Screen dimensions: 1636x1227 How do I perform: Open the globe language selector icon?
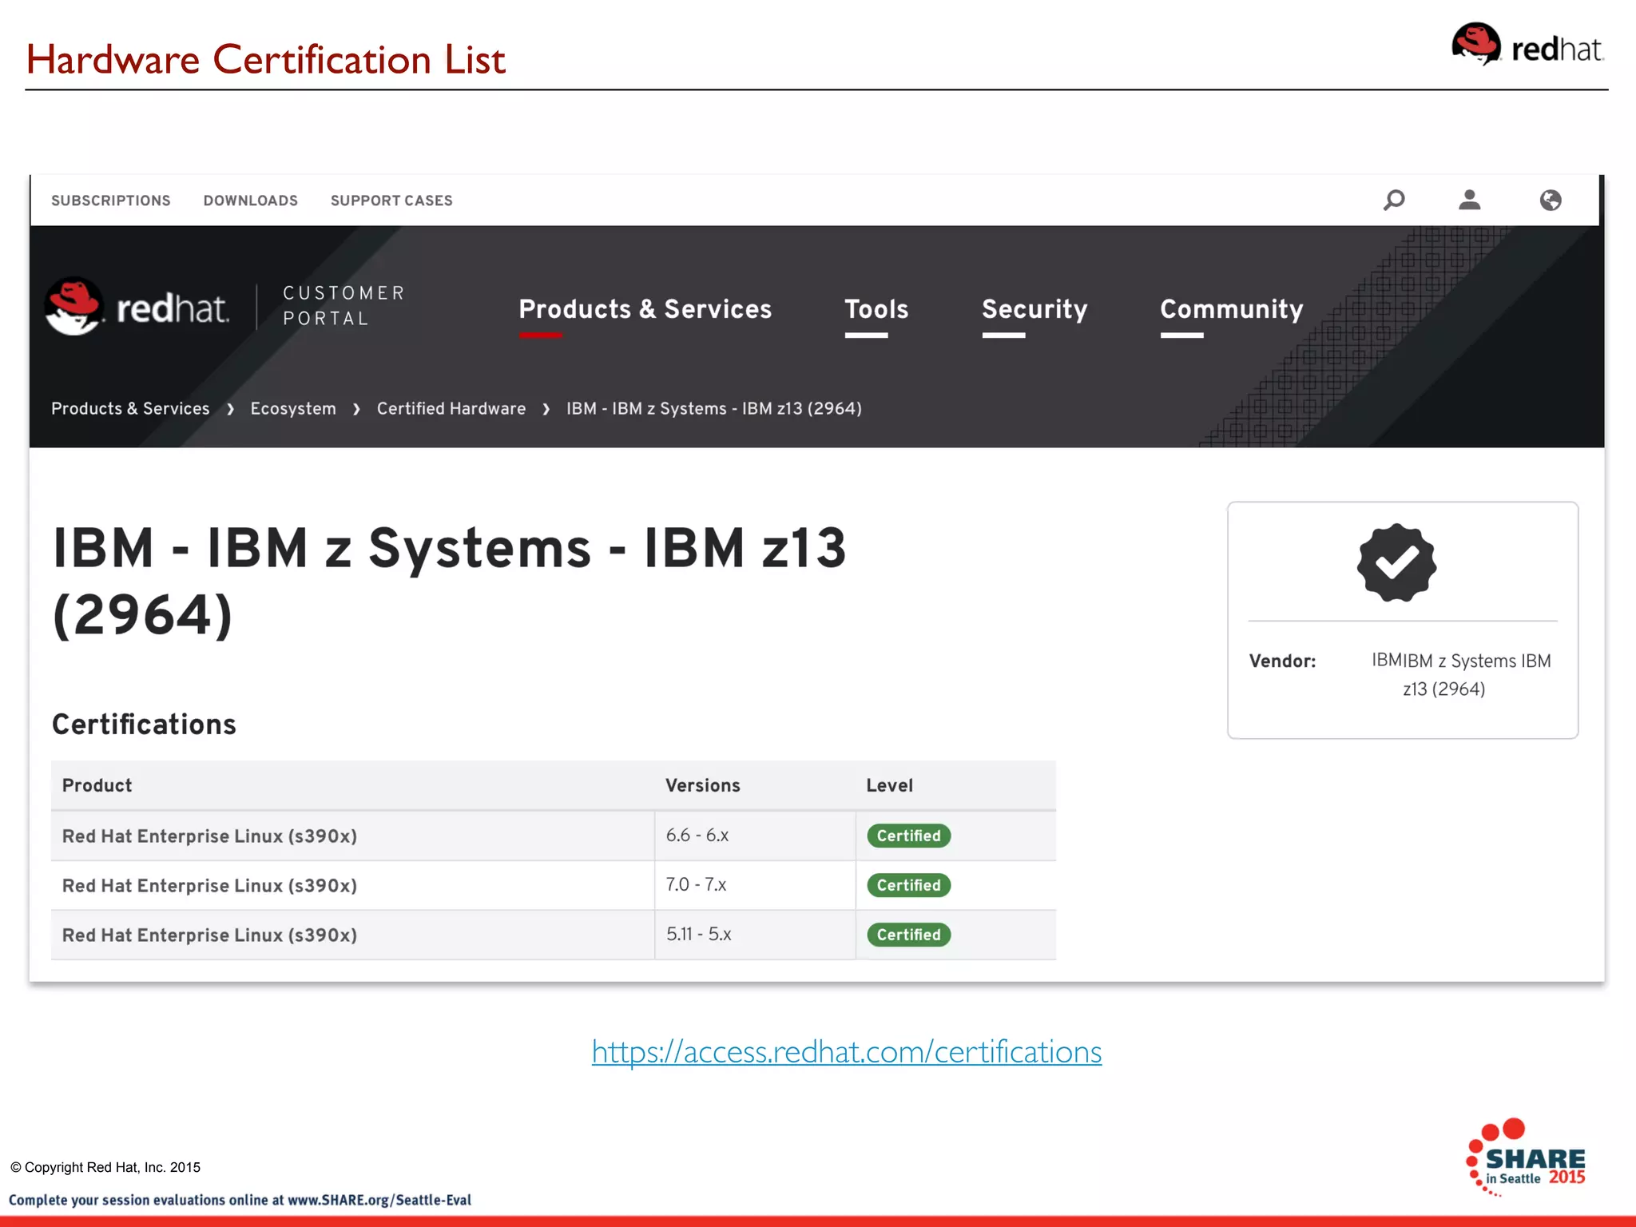1551,200
